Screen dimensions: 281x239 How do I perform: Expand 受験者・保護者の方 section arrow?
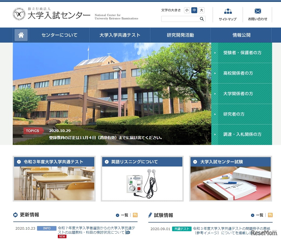(215, 53)
